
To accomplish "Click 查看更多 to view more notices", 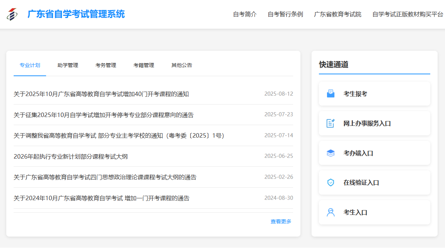I will [x=281, y=222].
